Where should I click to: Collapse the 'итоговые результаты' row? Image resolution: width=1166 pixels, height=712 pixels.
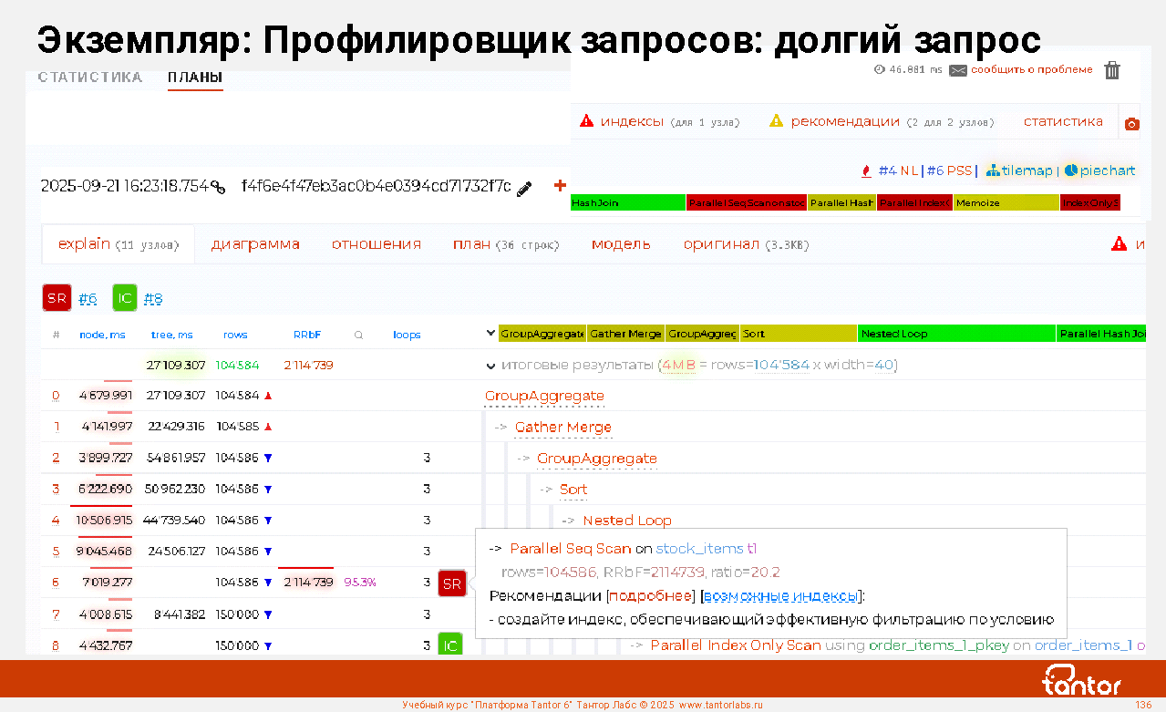coord(491,366)
